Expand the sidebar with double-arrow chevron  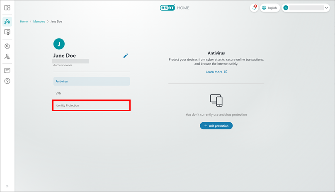pos(7,186)
